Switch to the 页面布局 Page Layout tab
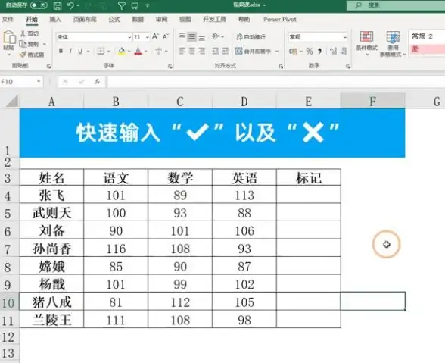 (85, 20)
